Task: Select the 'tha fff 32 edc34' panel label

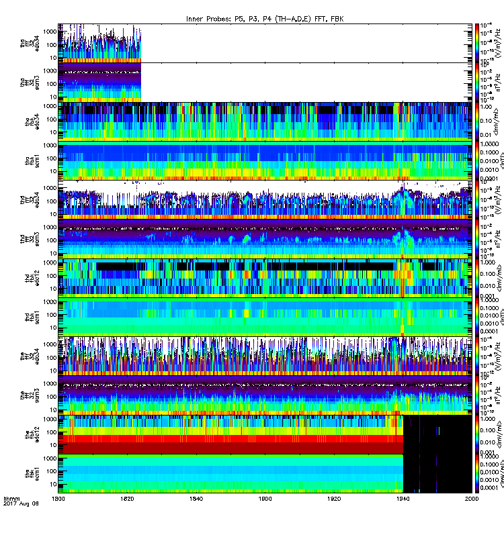Action: [30, 43]
